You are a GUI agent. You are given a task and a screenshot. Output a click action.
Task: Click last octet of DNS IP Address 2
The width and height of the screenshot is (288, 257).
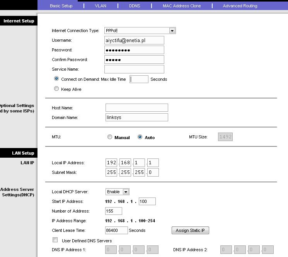268,250
